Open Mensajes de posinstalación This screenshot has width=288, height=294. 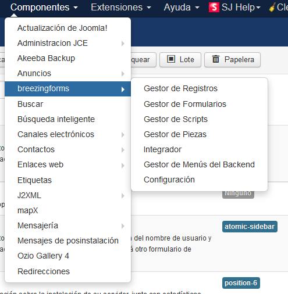tap(67, 241)
